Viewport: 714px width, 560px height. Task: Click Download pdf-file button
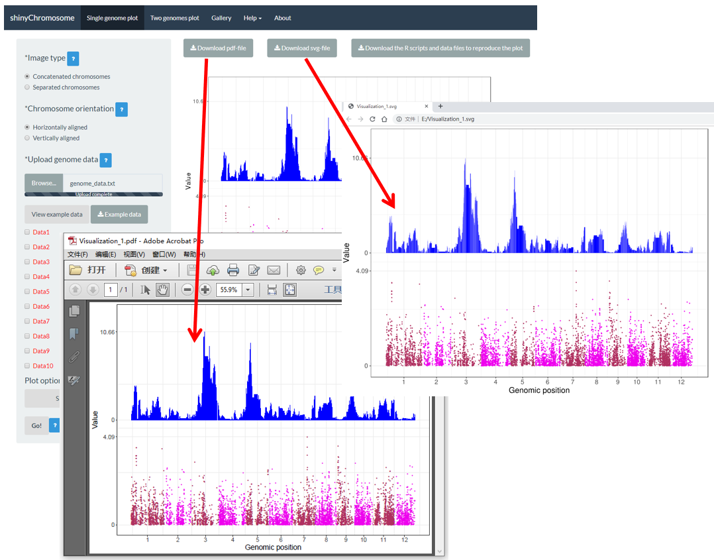coord(218,48)
